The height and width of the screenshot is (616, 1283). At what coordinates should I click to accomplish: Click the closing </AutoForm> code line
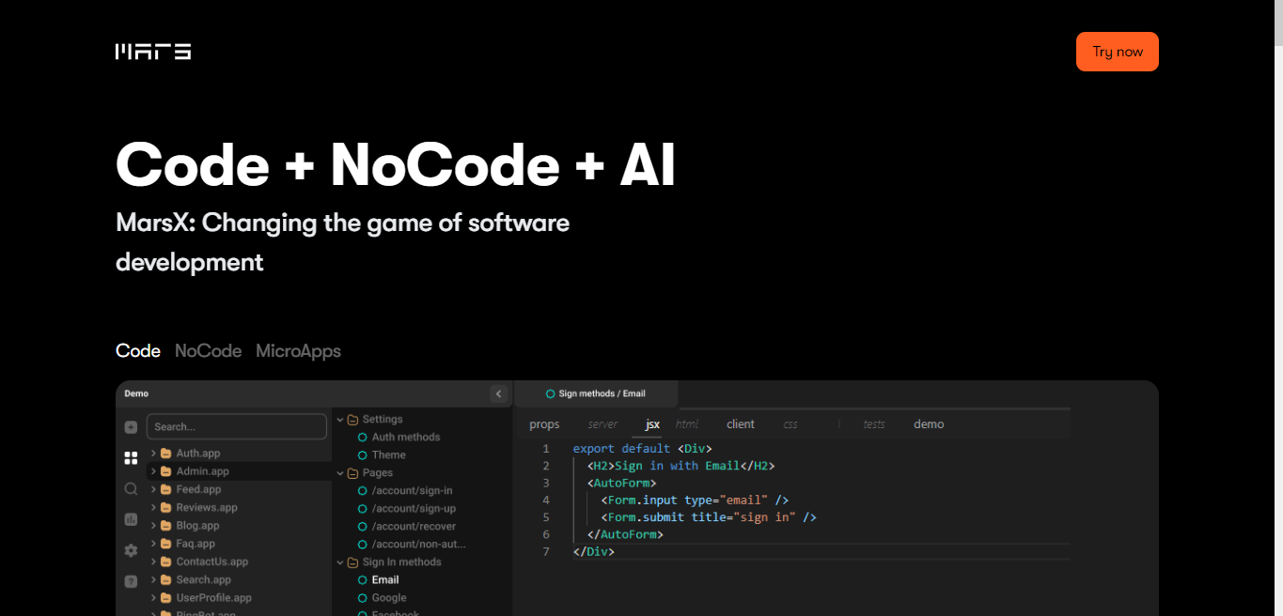coord(625,534)
